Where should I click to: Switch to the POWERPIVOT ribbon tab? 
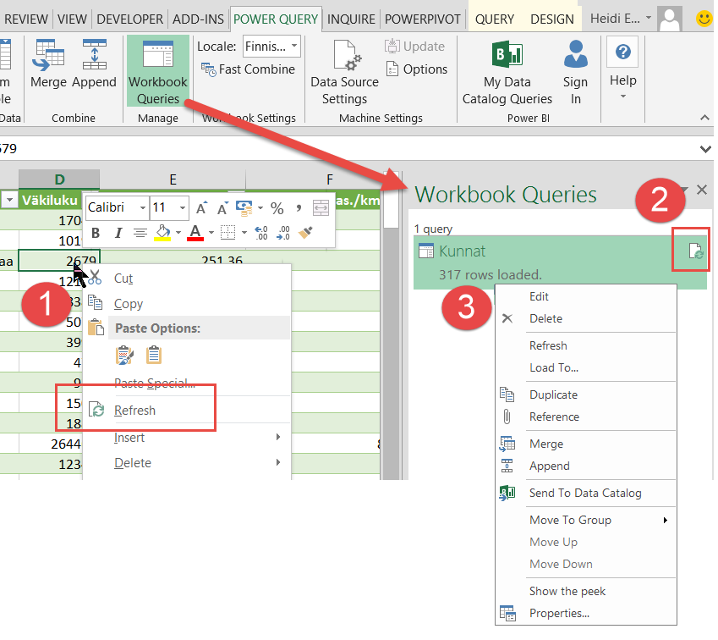(422, 19)
